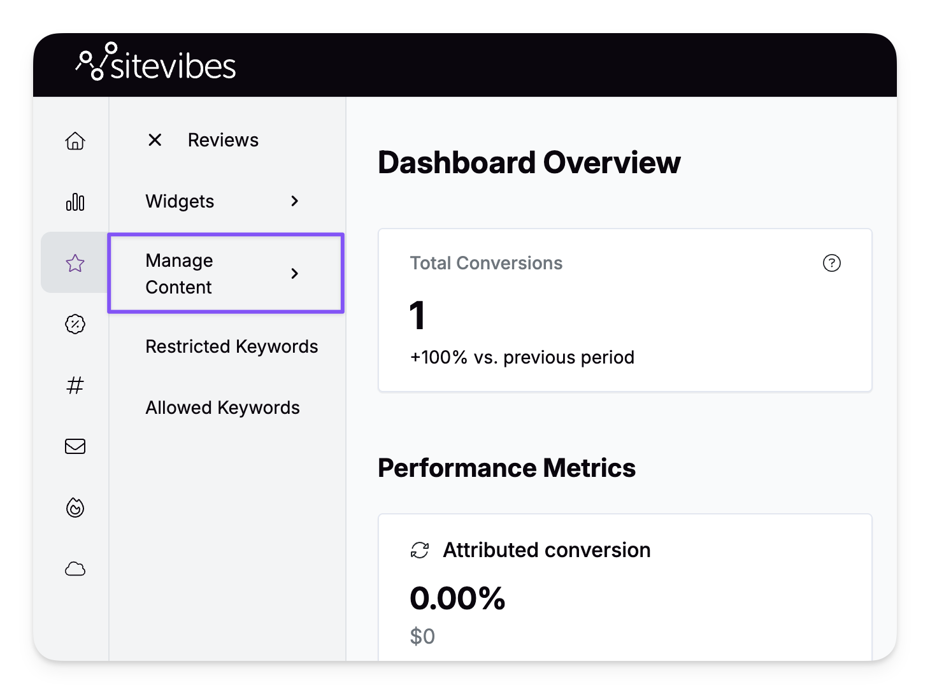Expand the Manage Content chevron arrow

(294, 274)
